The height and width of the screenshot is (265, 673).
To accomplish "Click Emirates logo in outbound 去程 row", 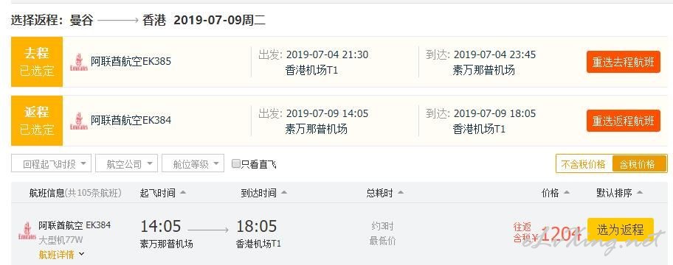I will click(x=78, y=62).
